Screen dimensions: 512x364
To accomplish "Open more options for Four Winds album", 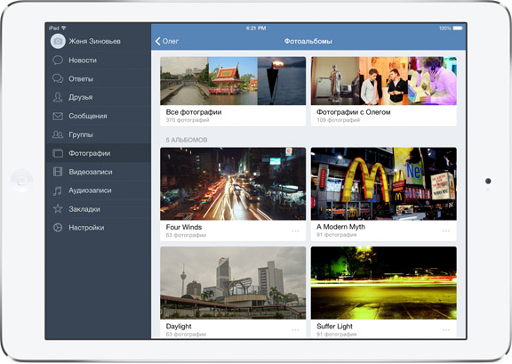I will tap(295, 231).
